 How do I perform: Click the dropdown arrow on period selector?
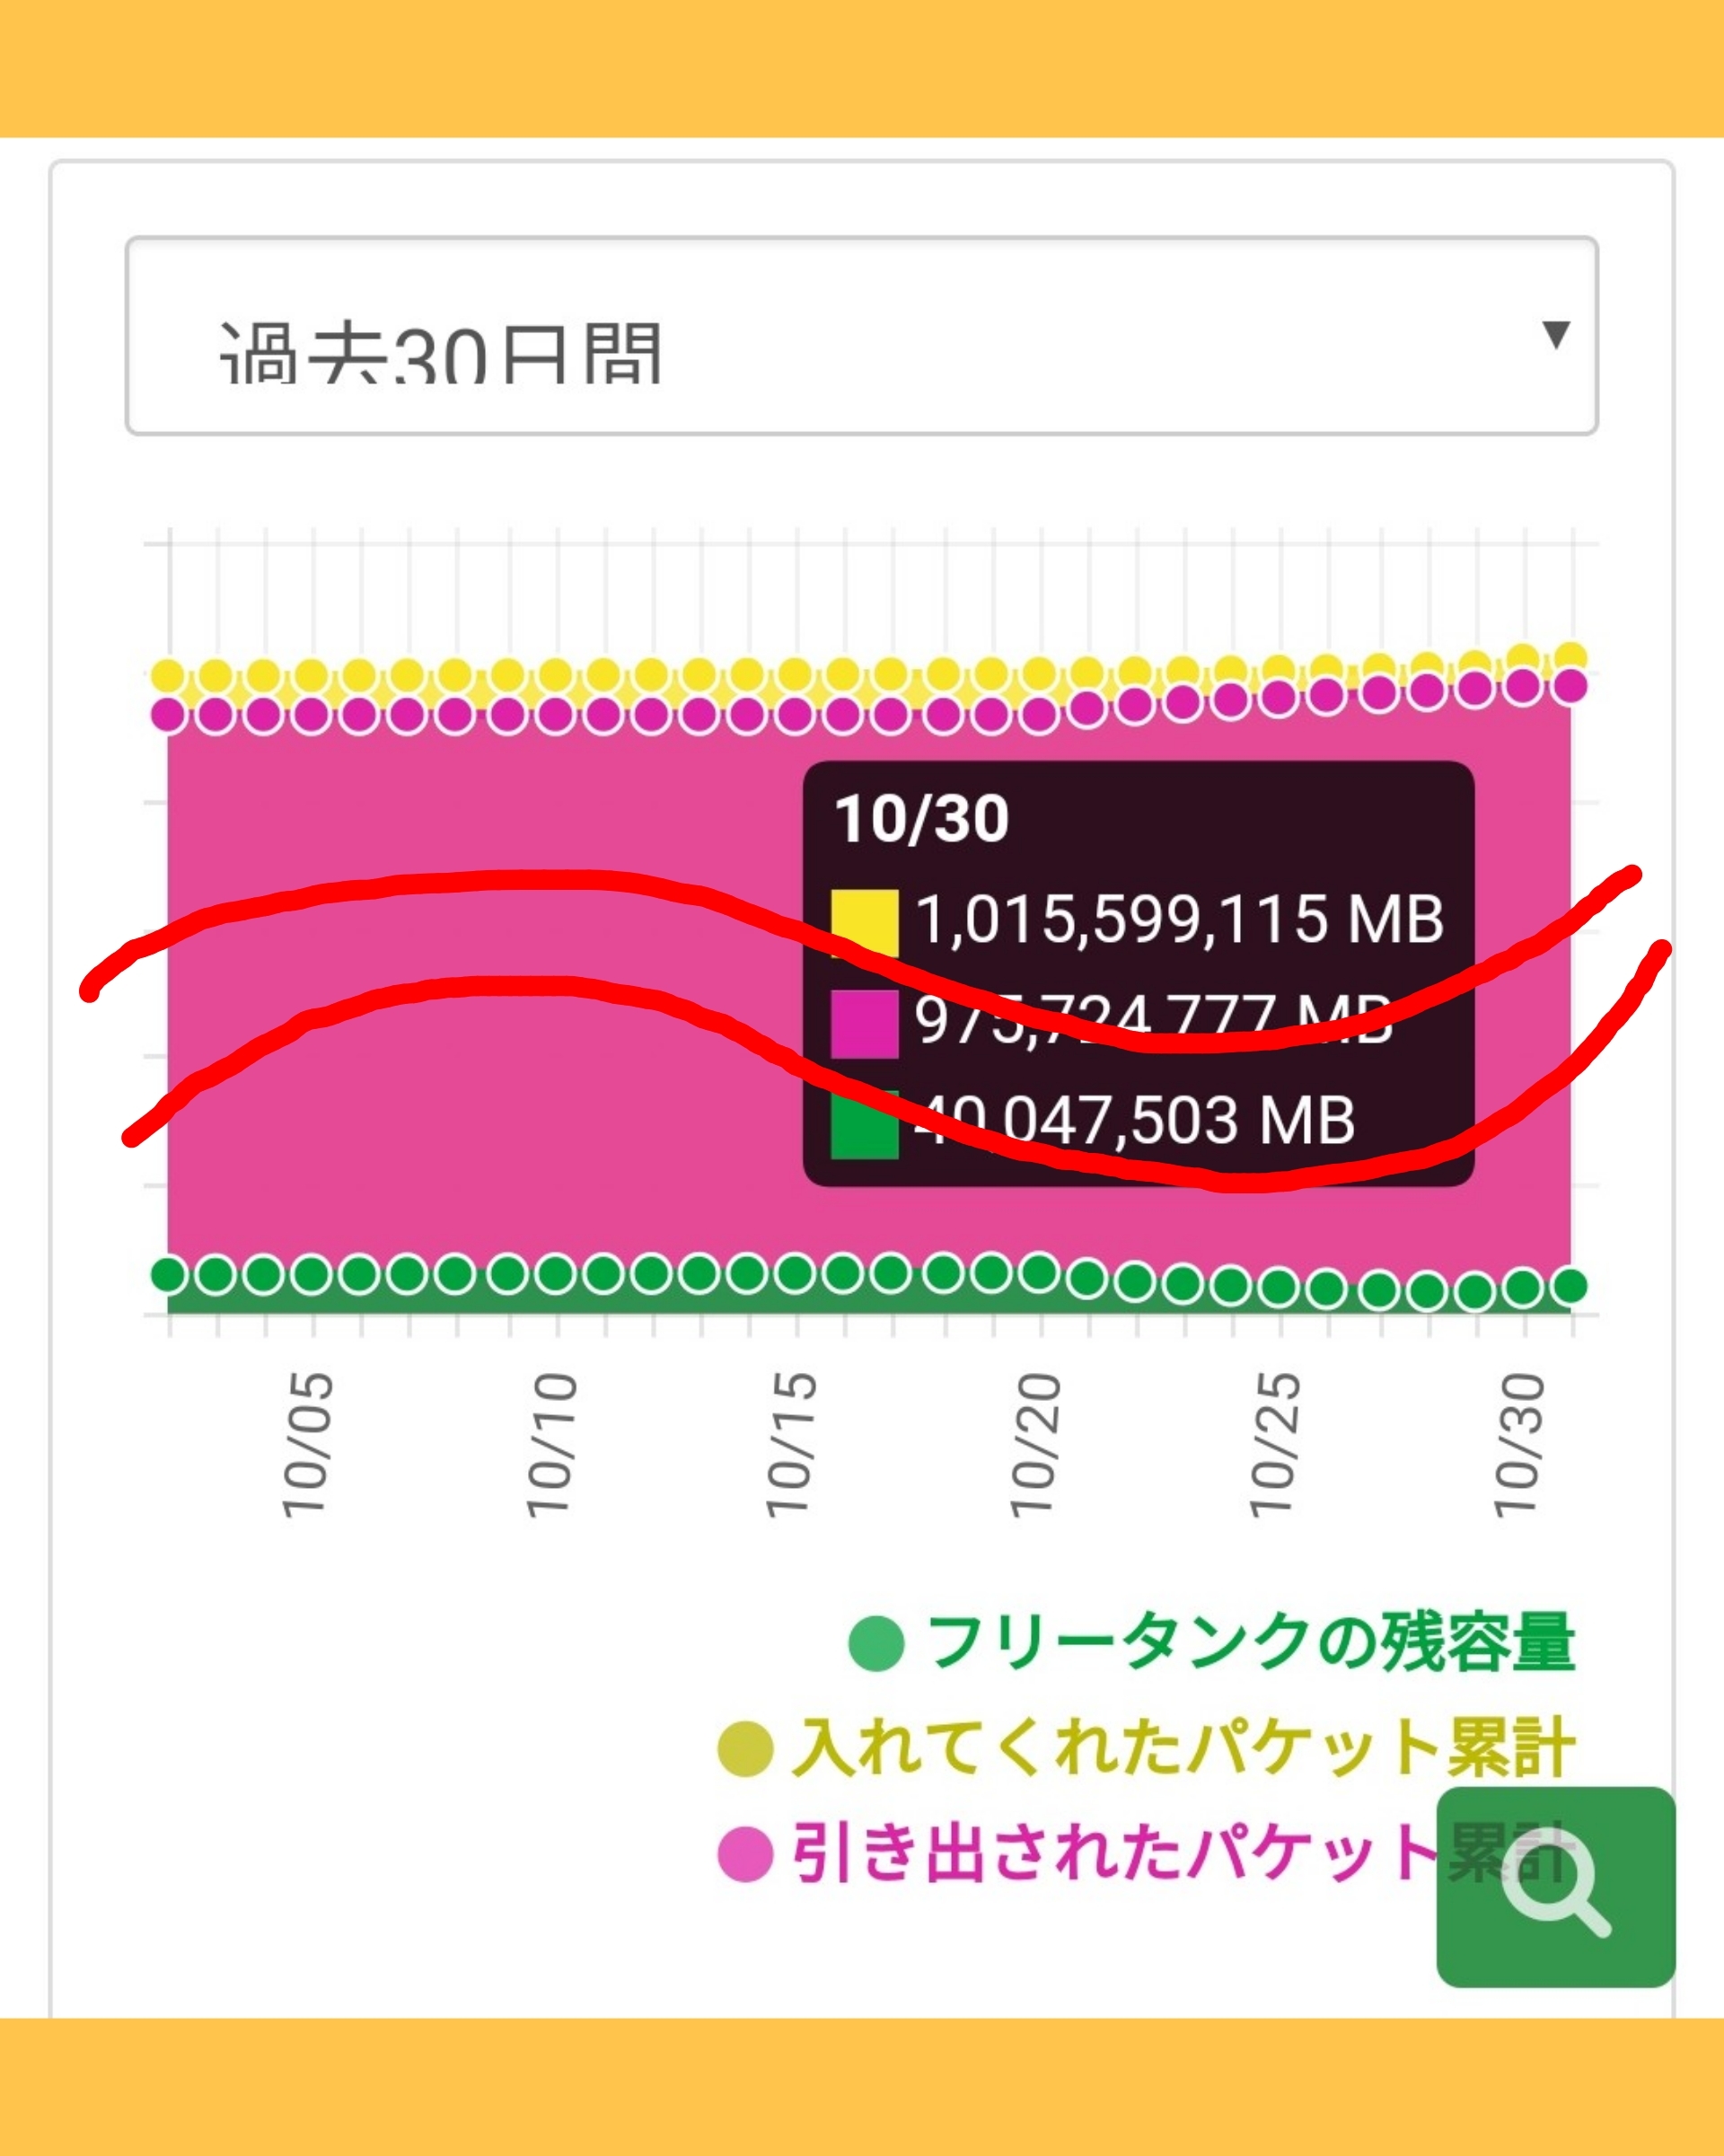point(1555,334)
